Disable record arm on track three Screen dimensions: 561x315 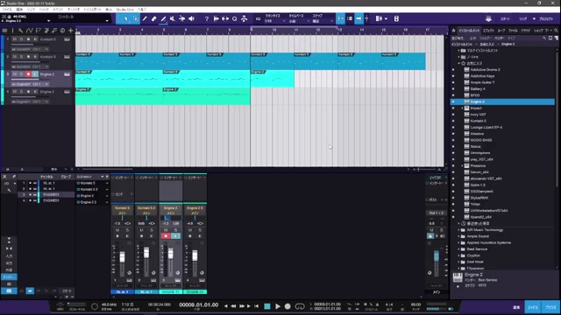[28, 73]
